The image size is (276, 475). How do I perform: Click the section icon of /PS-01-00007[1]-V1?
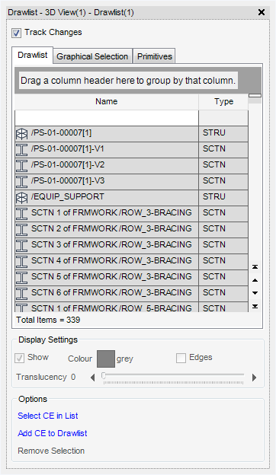click(21, 150)
